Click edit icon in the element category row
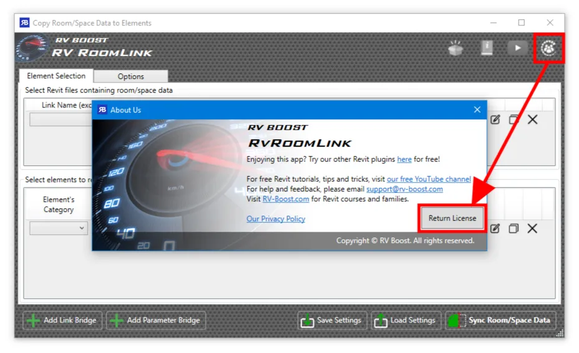 point(495,229)
